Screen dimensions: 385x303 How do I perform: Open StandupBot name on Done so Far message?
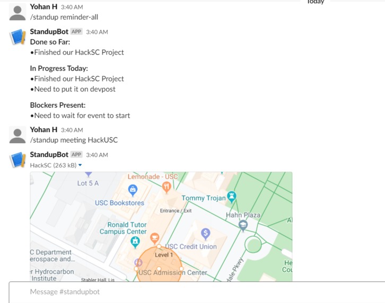49,32
